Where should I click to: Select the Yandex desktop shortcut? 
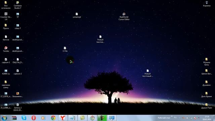pos(6,49)
